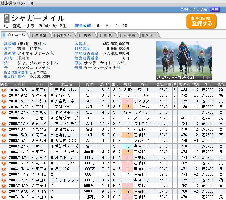The image size is (226, 200).
Task: Click jockey 安藤勝己 in 2009 天皇賞(春) row
Action: point(142,141)
